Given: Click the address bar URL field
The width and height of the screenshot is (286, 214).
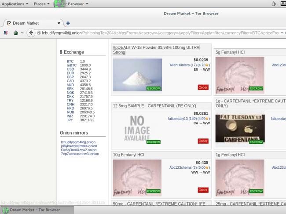Looking at the screenshot, I should (159, 33).
